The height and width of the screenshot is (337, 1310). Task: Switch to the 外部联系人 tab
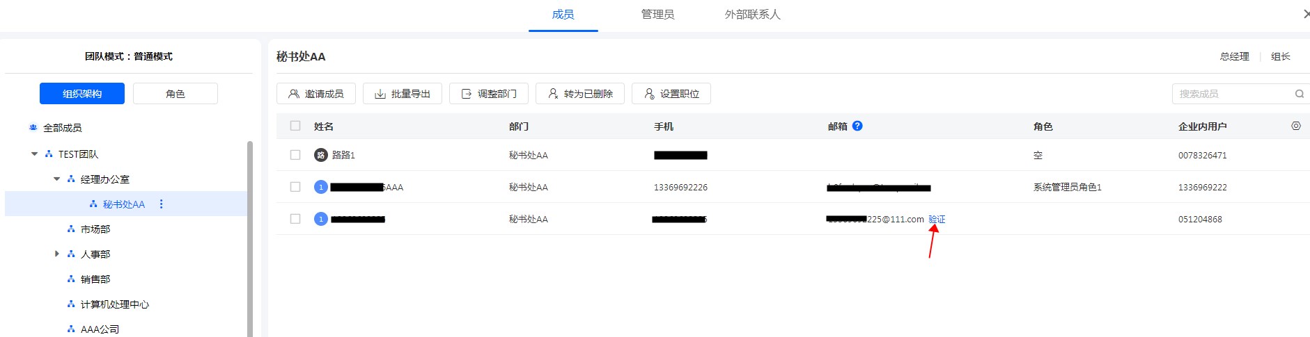pyautogui.click(x=752, y=15)
